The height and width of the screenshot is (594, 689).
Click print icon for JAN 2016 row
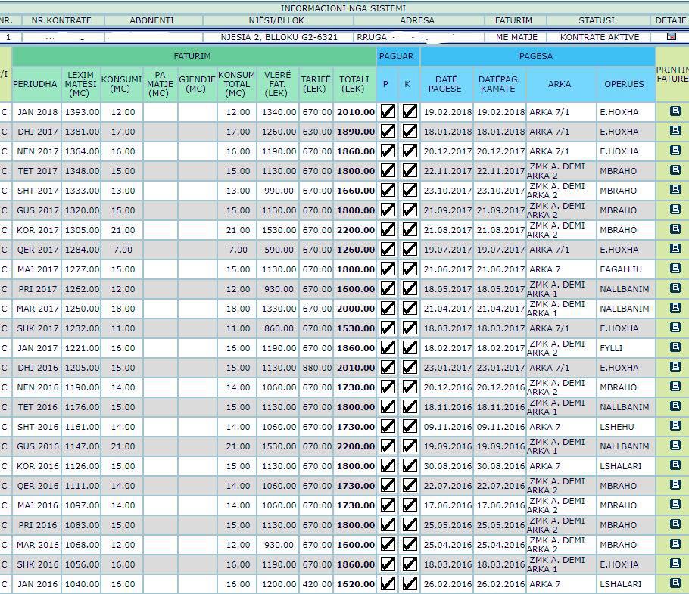click(675, 583)
